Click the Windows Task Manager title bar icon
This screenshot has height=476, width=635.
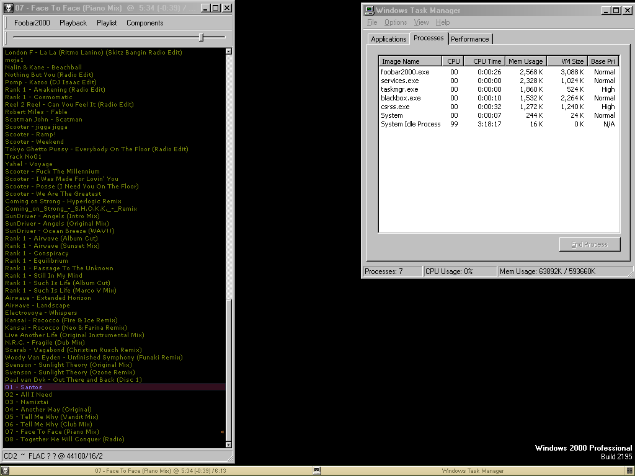click(369, 11)
